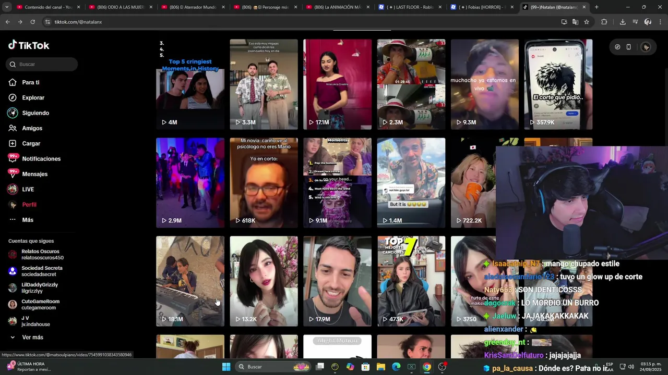Click the translate page icon in address bar
Image resolution: width=668 pixels, height=375 pixels.
click(x=575, y=22)
